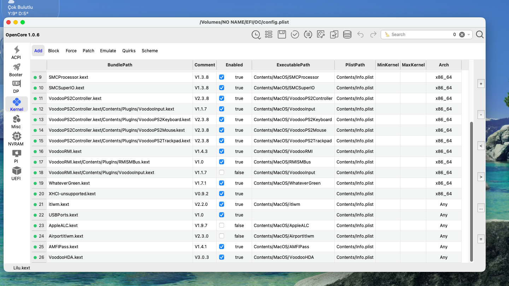Click the plus button to add entry

[481, 84]
